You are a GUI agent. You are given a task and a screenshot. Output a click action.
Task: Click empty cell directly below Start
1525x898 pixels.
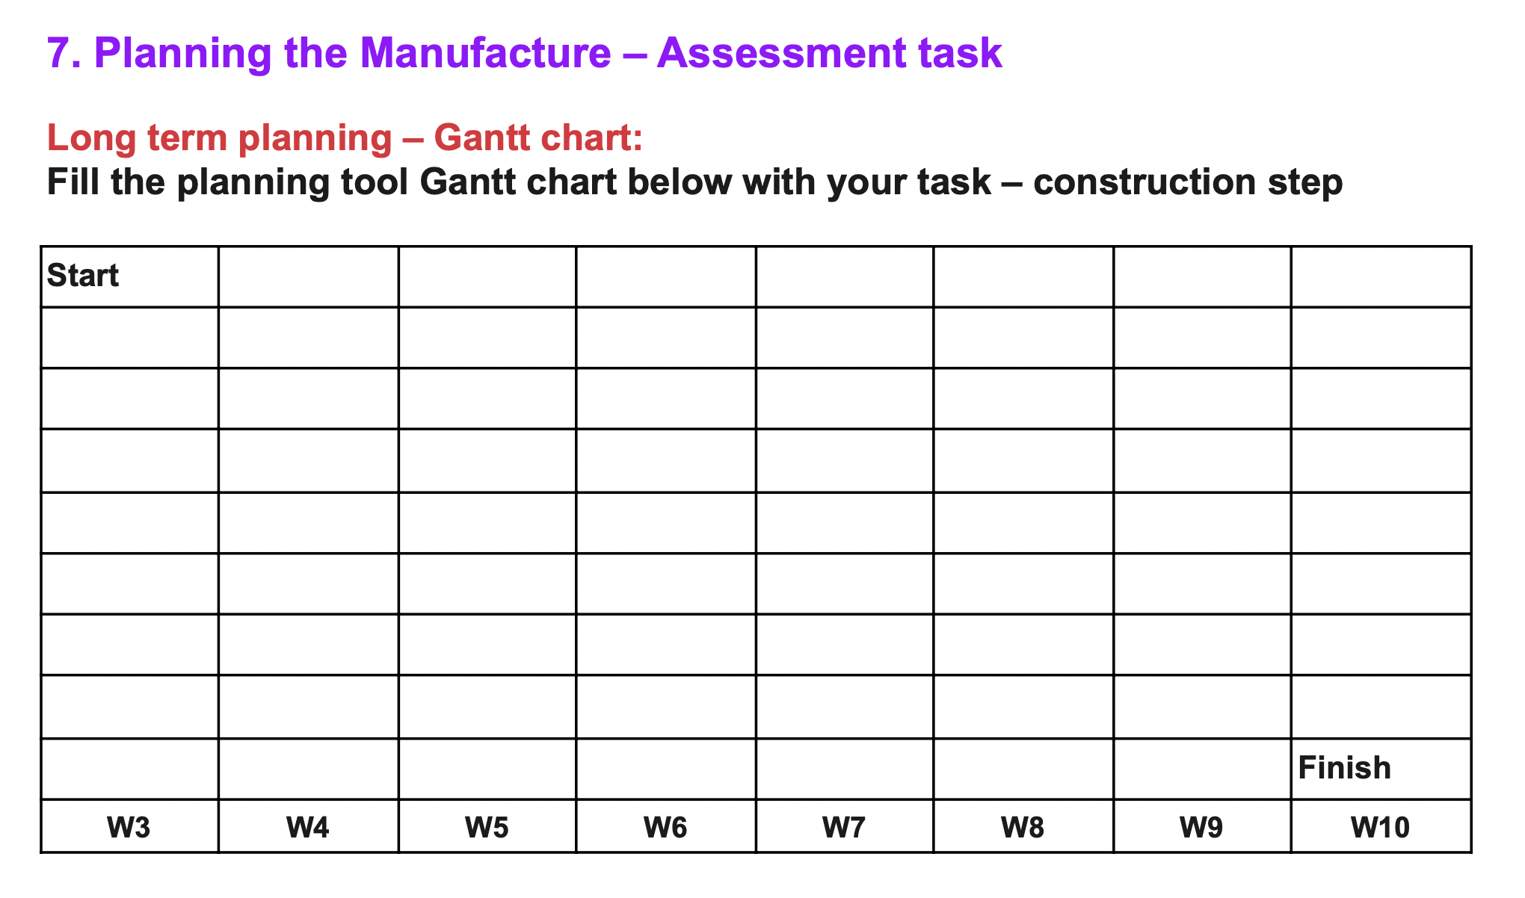tap(129, 338)
